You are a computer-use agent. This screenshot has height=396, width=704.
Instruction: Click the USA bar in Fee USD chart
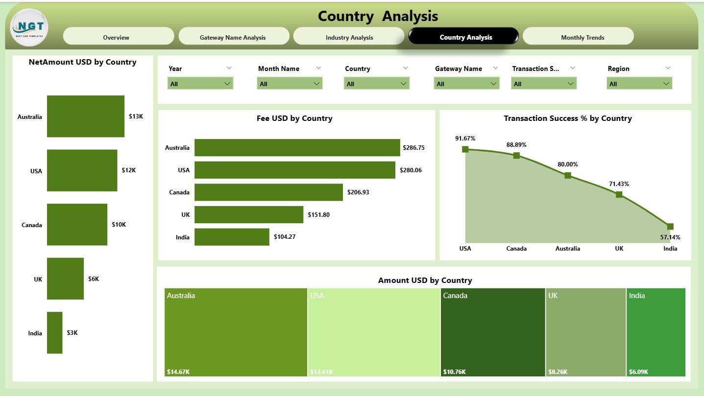[294, 170]
